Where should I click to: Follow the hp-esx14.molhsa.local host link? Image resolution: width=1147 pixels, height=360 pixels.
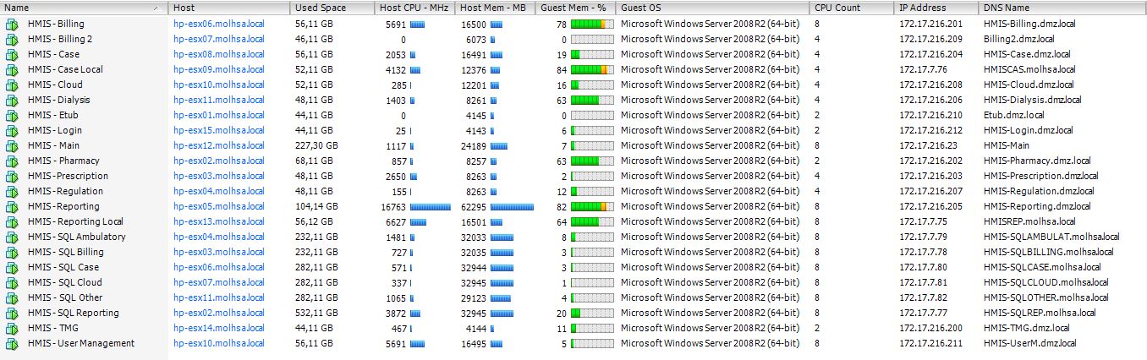(218, 329)
